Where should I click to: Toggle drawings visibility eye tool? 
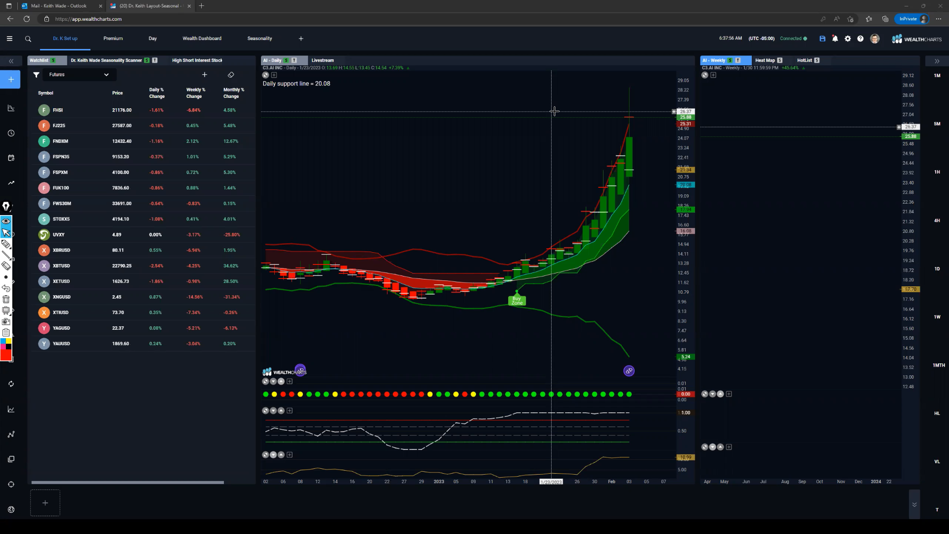tap(6, 221)
